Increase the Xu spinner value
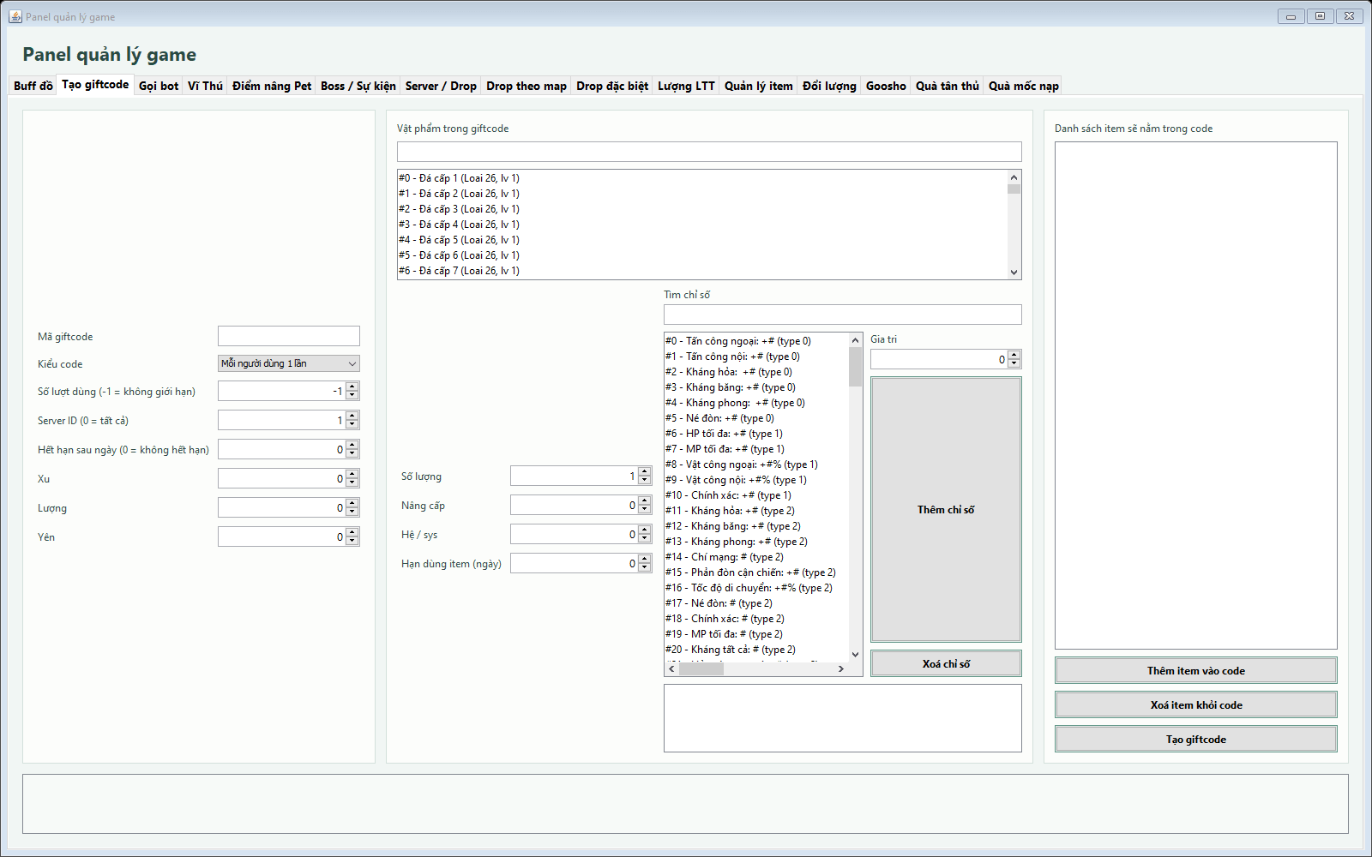Viewport: 1372px width, 857px height. pos(352,474)
